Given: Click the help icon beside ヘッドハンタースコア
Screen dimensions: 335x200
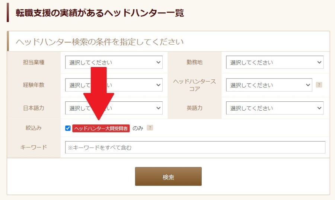Looking at the screenshot, I should tap(319, 85).
